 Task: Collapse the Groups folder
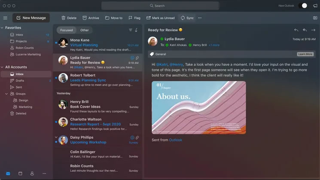point(6,94)
